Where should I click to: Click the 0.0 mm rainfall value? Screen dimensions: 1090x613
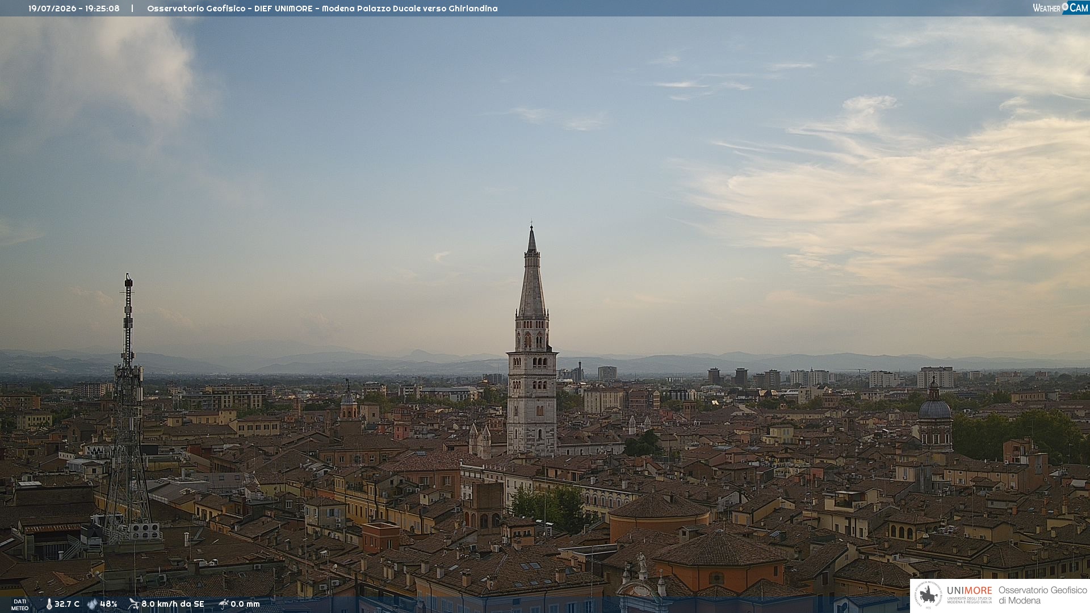pos(245,604)
